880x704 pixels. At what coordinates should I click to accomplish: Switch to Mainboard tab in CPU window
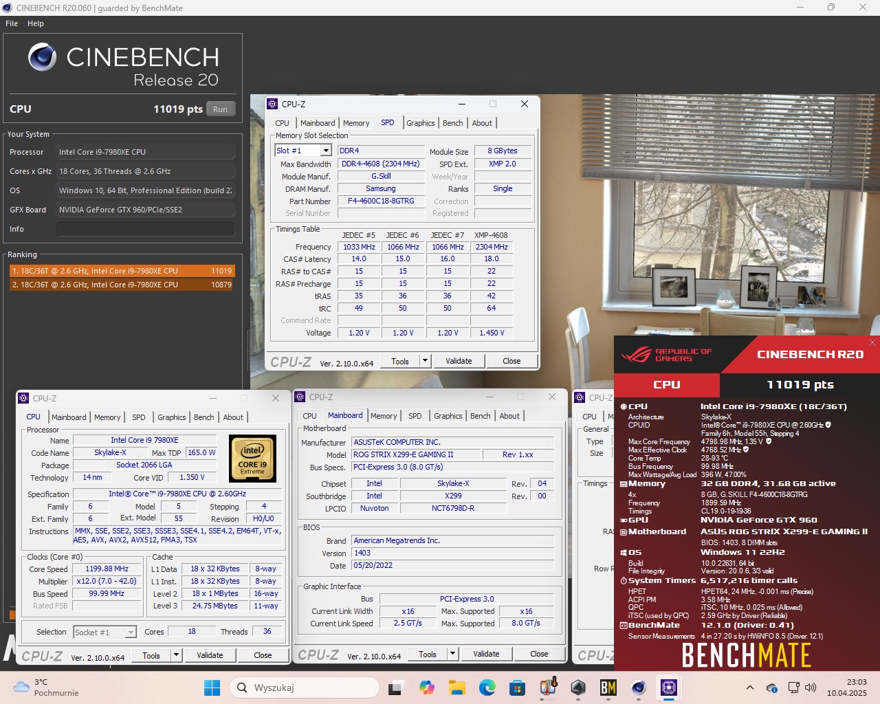pos(69,417)
